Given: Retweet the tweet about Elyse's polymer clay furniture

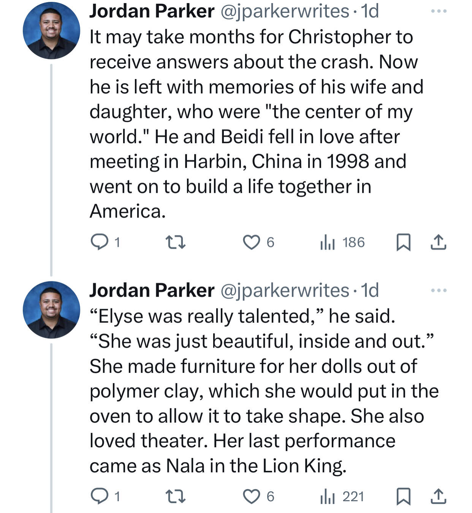Looking at the screenshot, I should point(176,496).
